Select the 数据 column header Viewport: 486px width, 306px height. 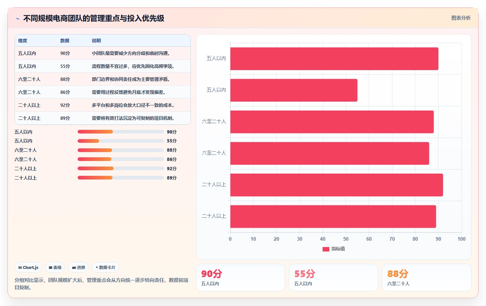click(x=65, y=41)
